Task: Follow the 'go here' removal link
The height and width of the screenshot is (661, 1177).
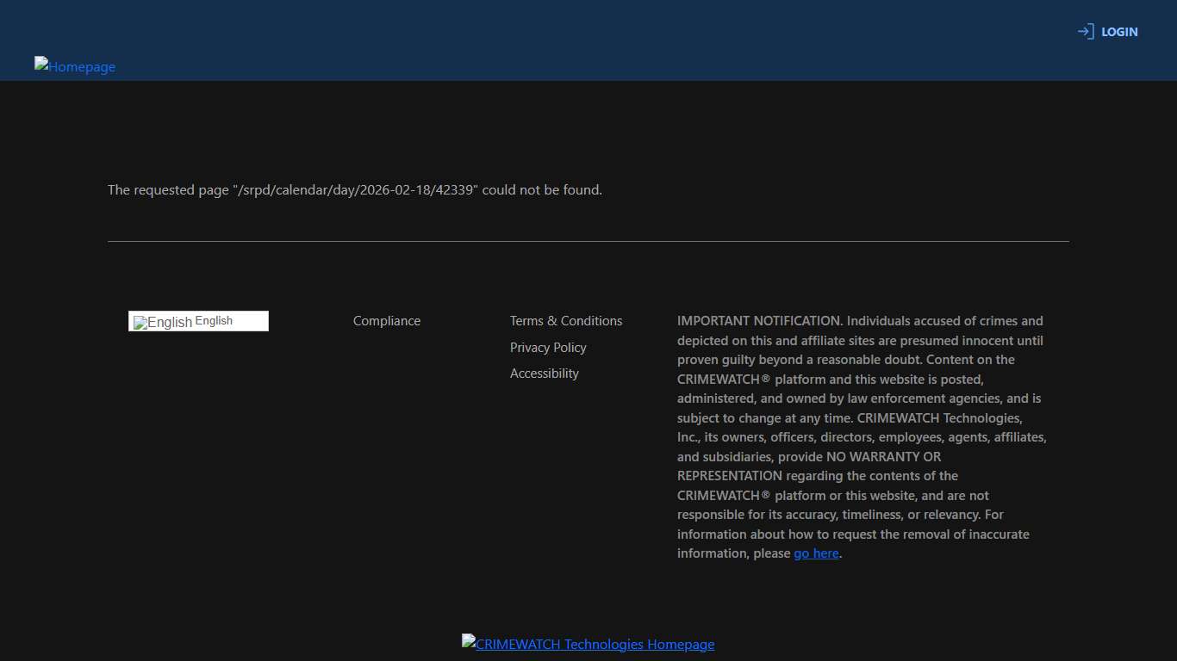Action: (816, 553)
